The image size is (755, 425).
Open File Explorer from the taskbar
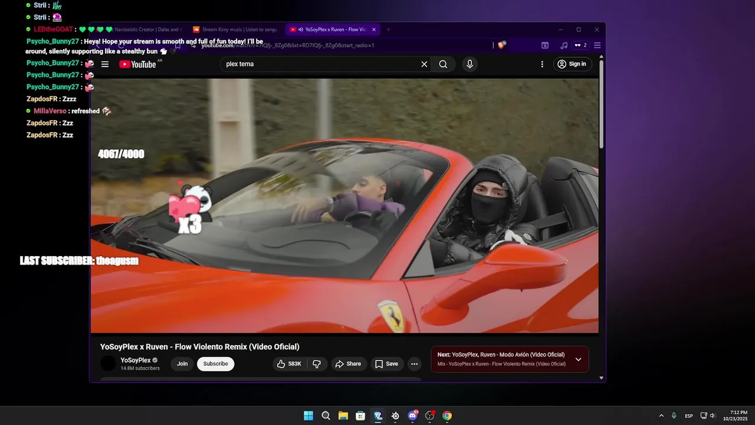coord(343,416)
